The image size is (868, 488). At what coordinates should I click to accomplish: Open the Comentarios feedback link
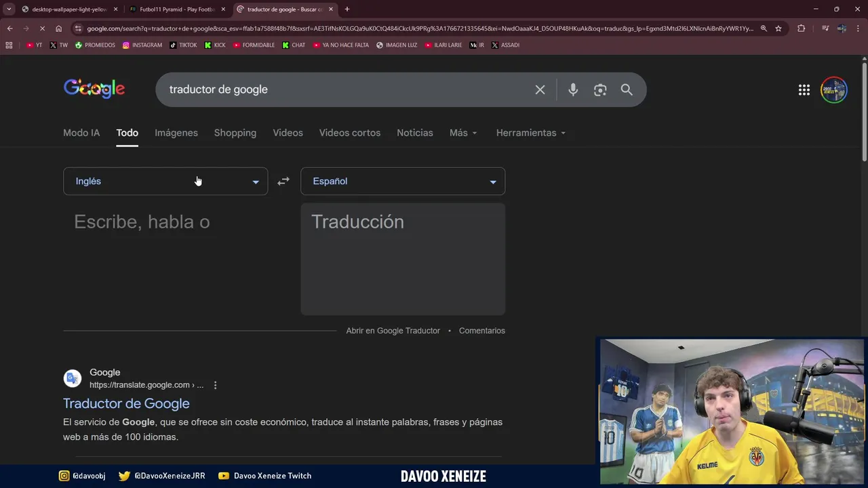(x=482, y=331)
